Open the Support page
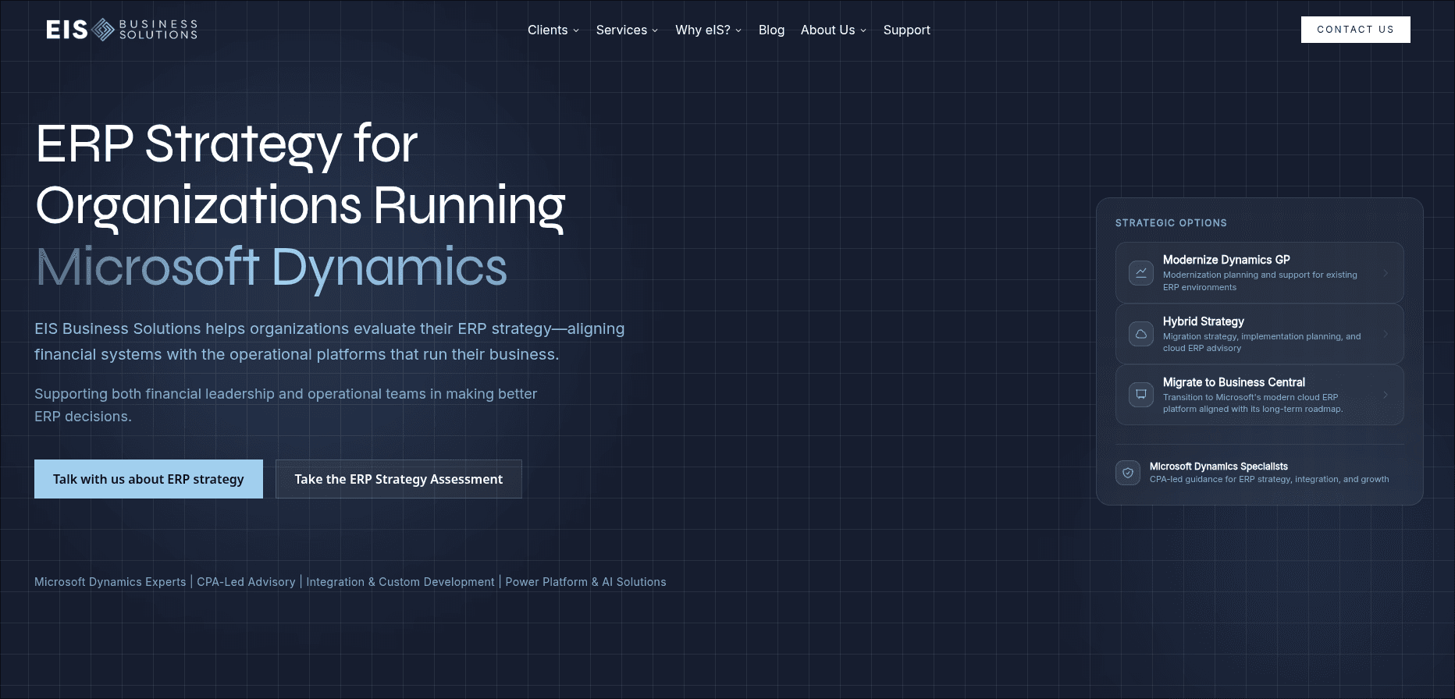The height and width of the screenshot is (699, 1455). tap(906, 30)
